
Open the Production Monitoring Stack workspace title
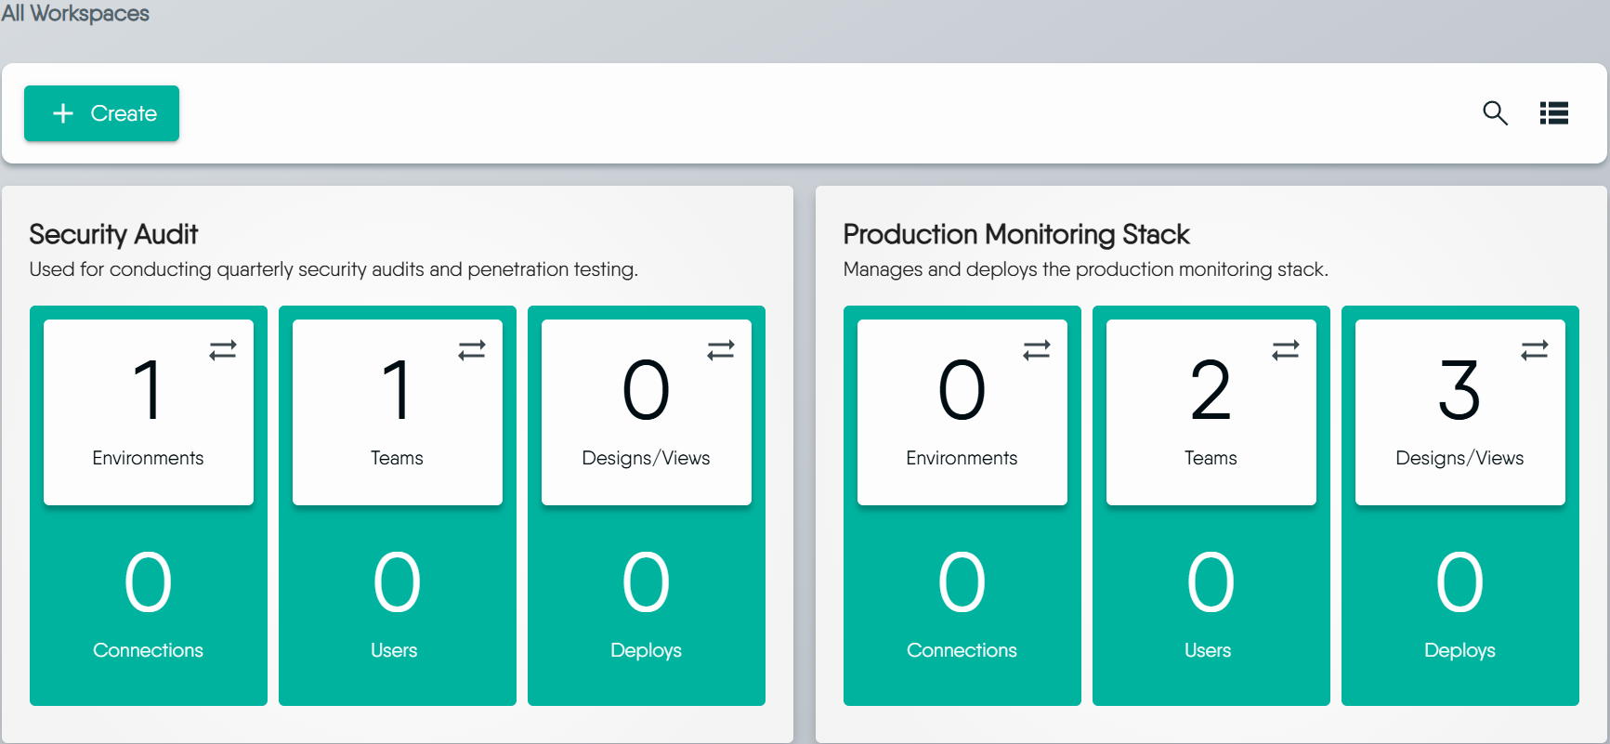1015,234
